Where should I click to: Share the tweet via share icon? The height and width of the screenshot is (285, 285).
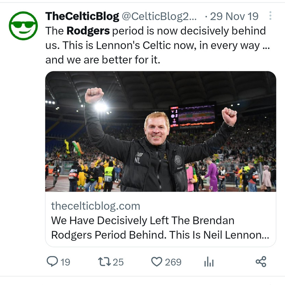261,261
